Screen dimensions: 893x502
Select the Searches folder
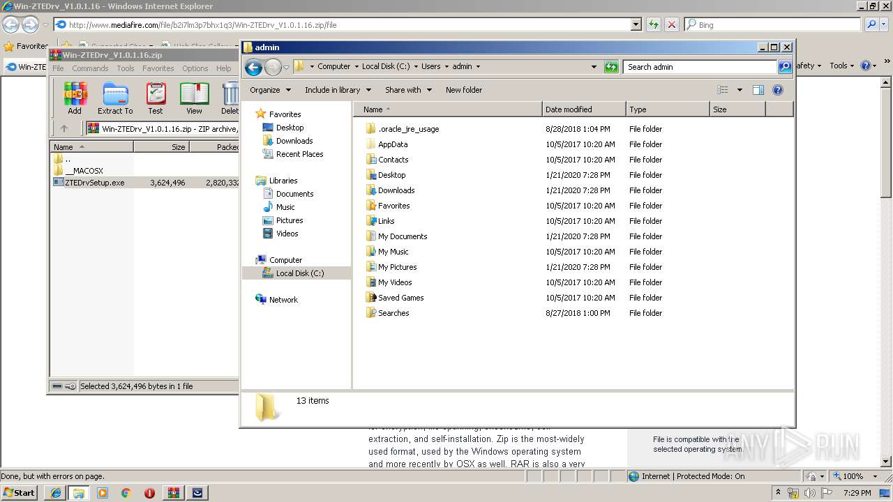tap(393, 313)
